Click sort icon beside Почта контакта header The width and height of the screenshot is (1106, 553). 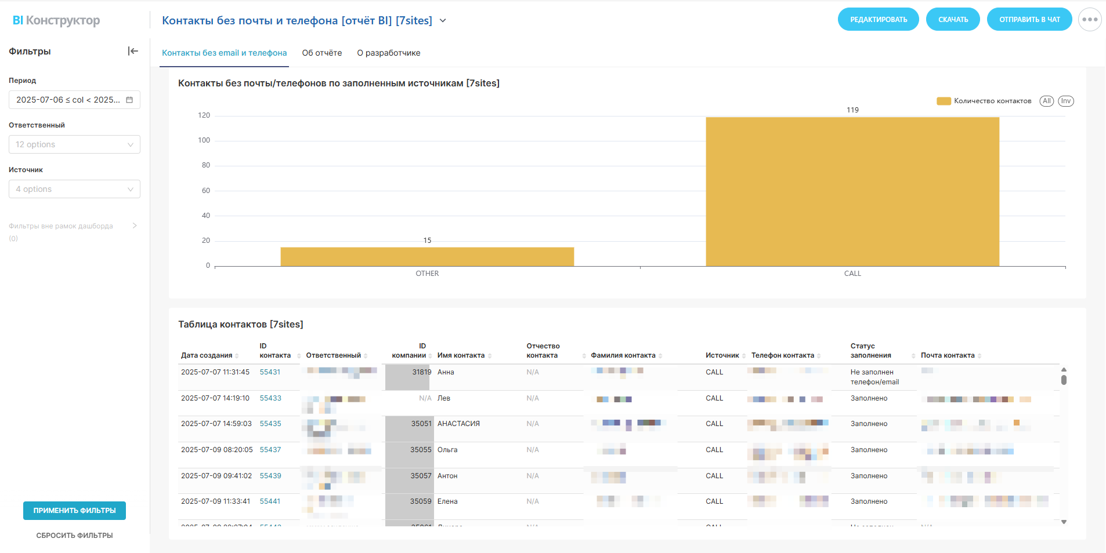coord(980,356)
